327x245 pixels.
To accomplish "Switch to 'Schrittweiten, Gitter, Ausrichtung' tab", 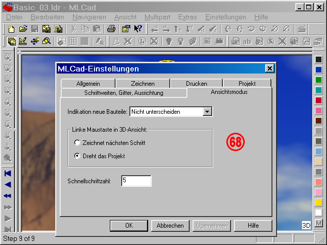I will coord(124,93).
